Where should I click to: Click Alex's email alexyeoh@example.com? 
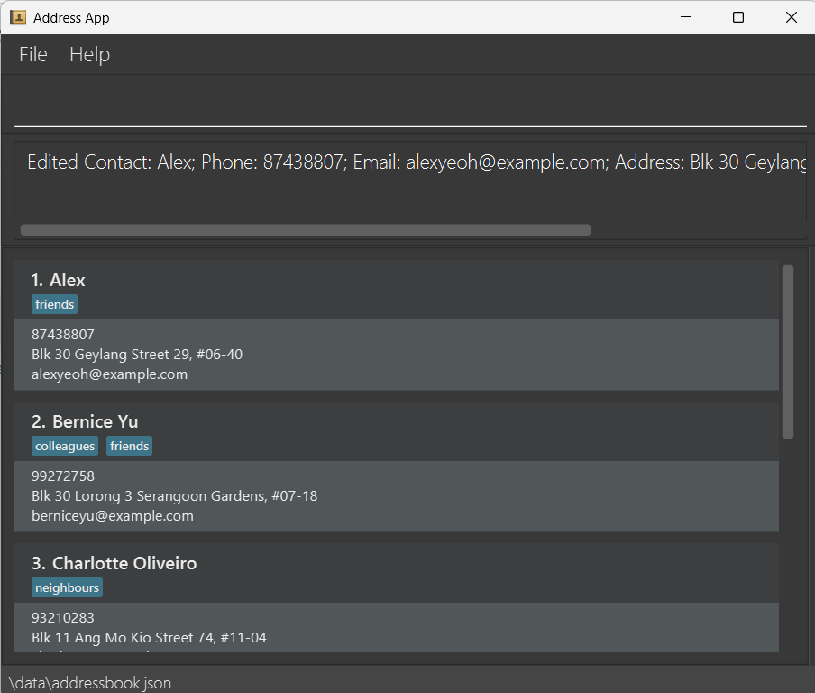click(x=109, y=374)
